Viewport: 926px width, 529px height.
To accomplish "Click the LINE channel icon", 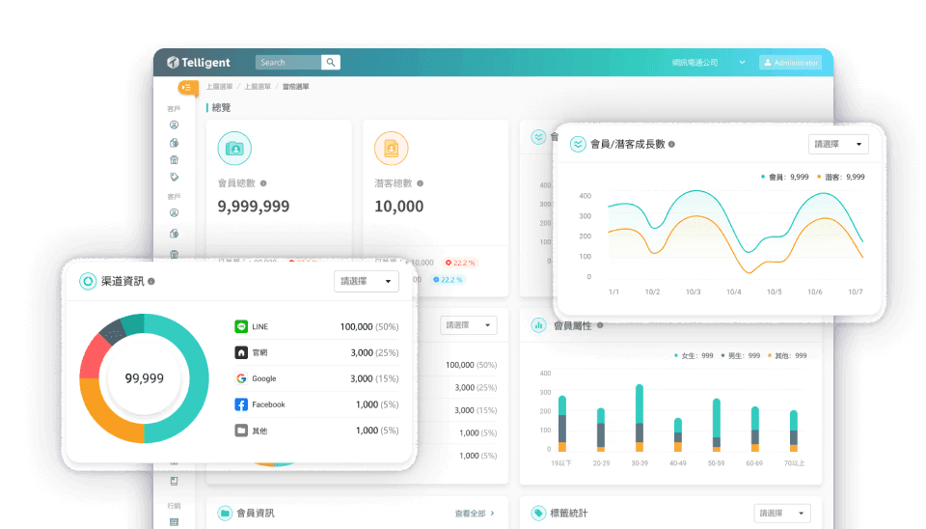I will 241,326.
